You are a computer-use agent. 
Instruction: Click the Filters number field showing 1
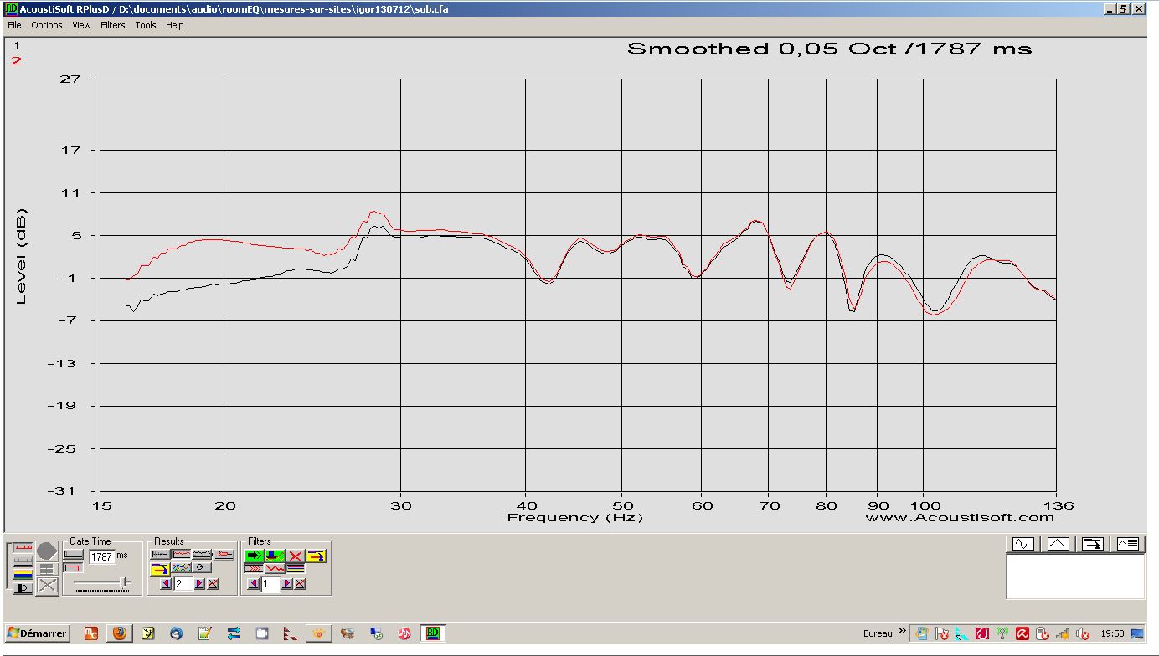(x=270, y=584)
